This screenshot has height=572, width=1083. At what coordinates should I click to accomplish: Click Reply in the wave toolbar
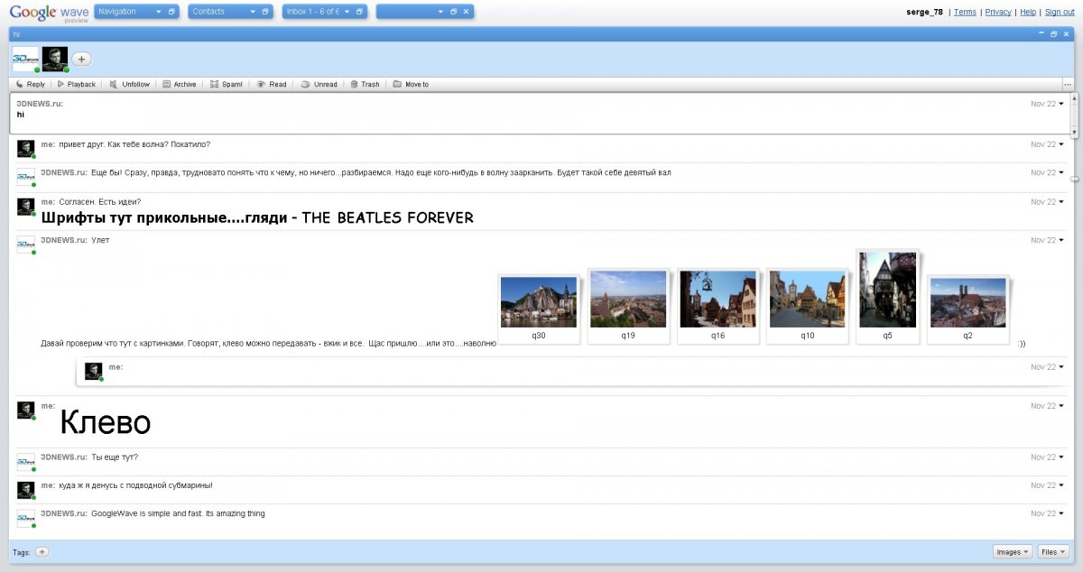point(31,84)
